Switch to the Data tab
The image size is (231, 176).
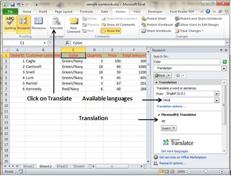click(104, 12)
